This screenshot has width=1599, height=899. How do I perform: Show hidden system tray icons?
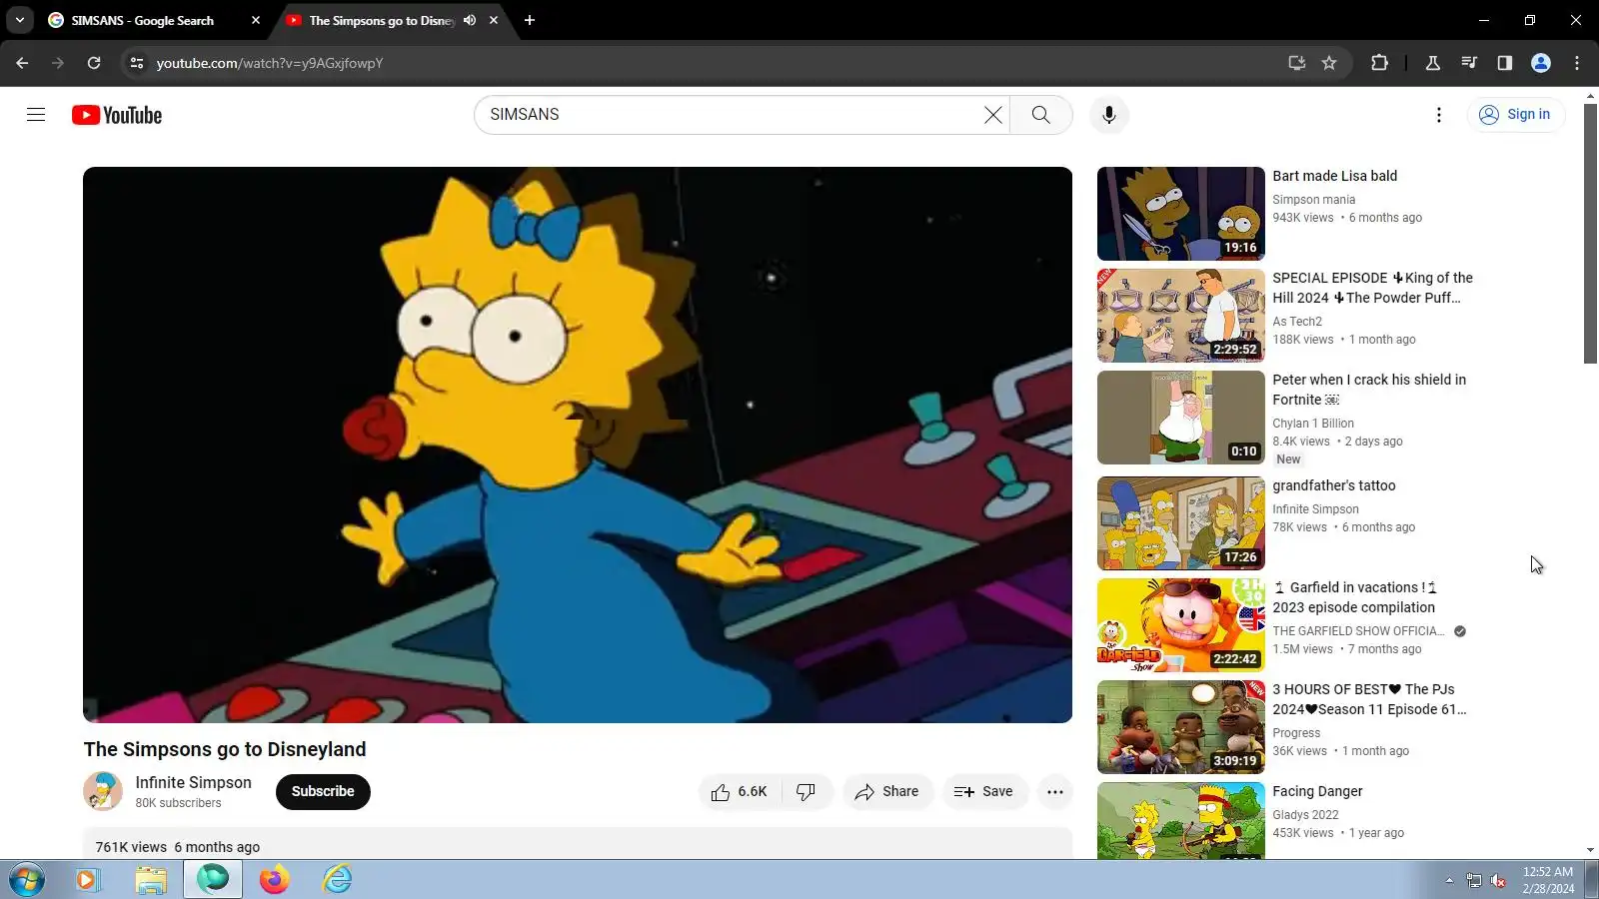(1448, 880)
